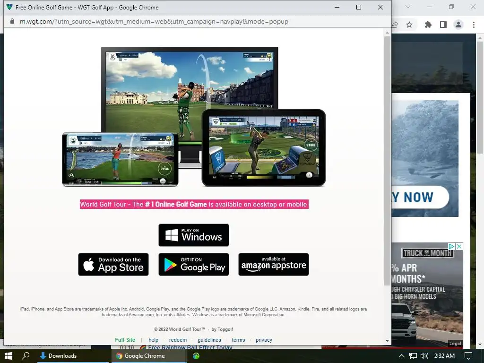The width and height of the screenshot is (484, 363).
Task: Click the Legal label on truck ad
Action: [x=455, y=344]
